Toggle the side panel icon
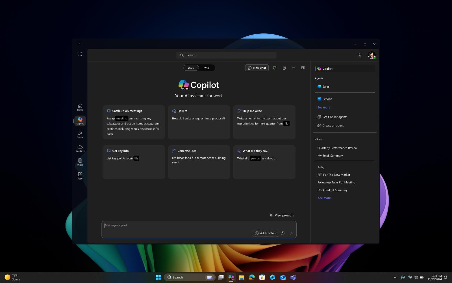 (x=303, y=68)
